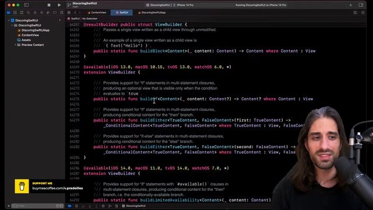Viewport: 373px width, 210px height.
Task: Pause program execution
Action: (x=76, y=206)
